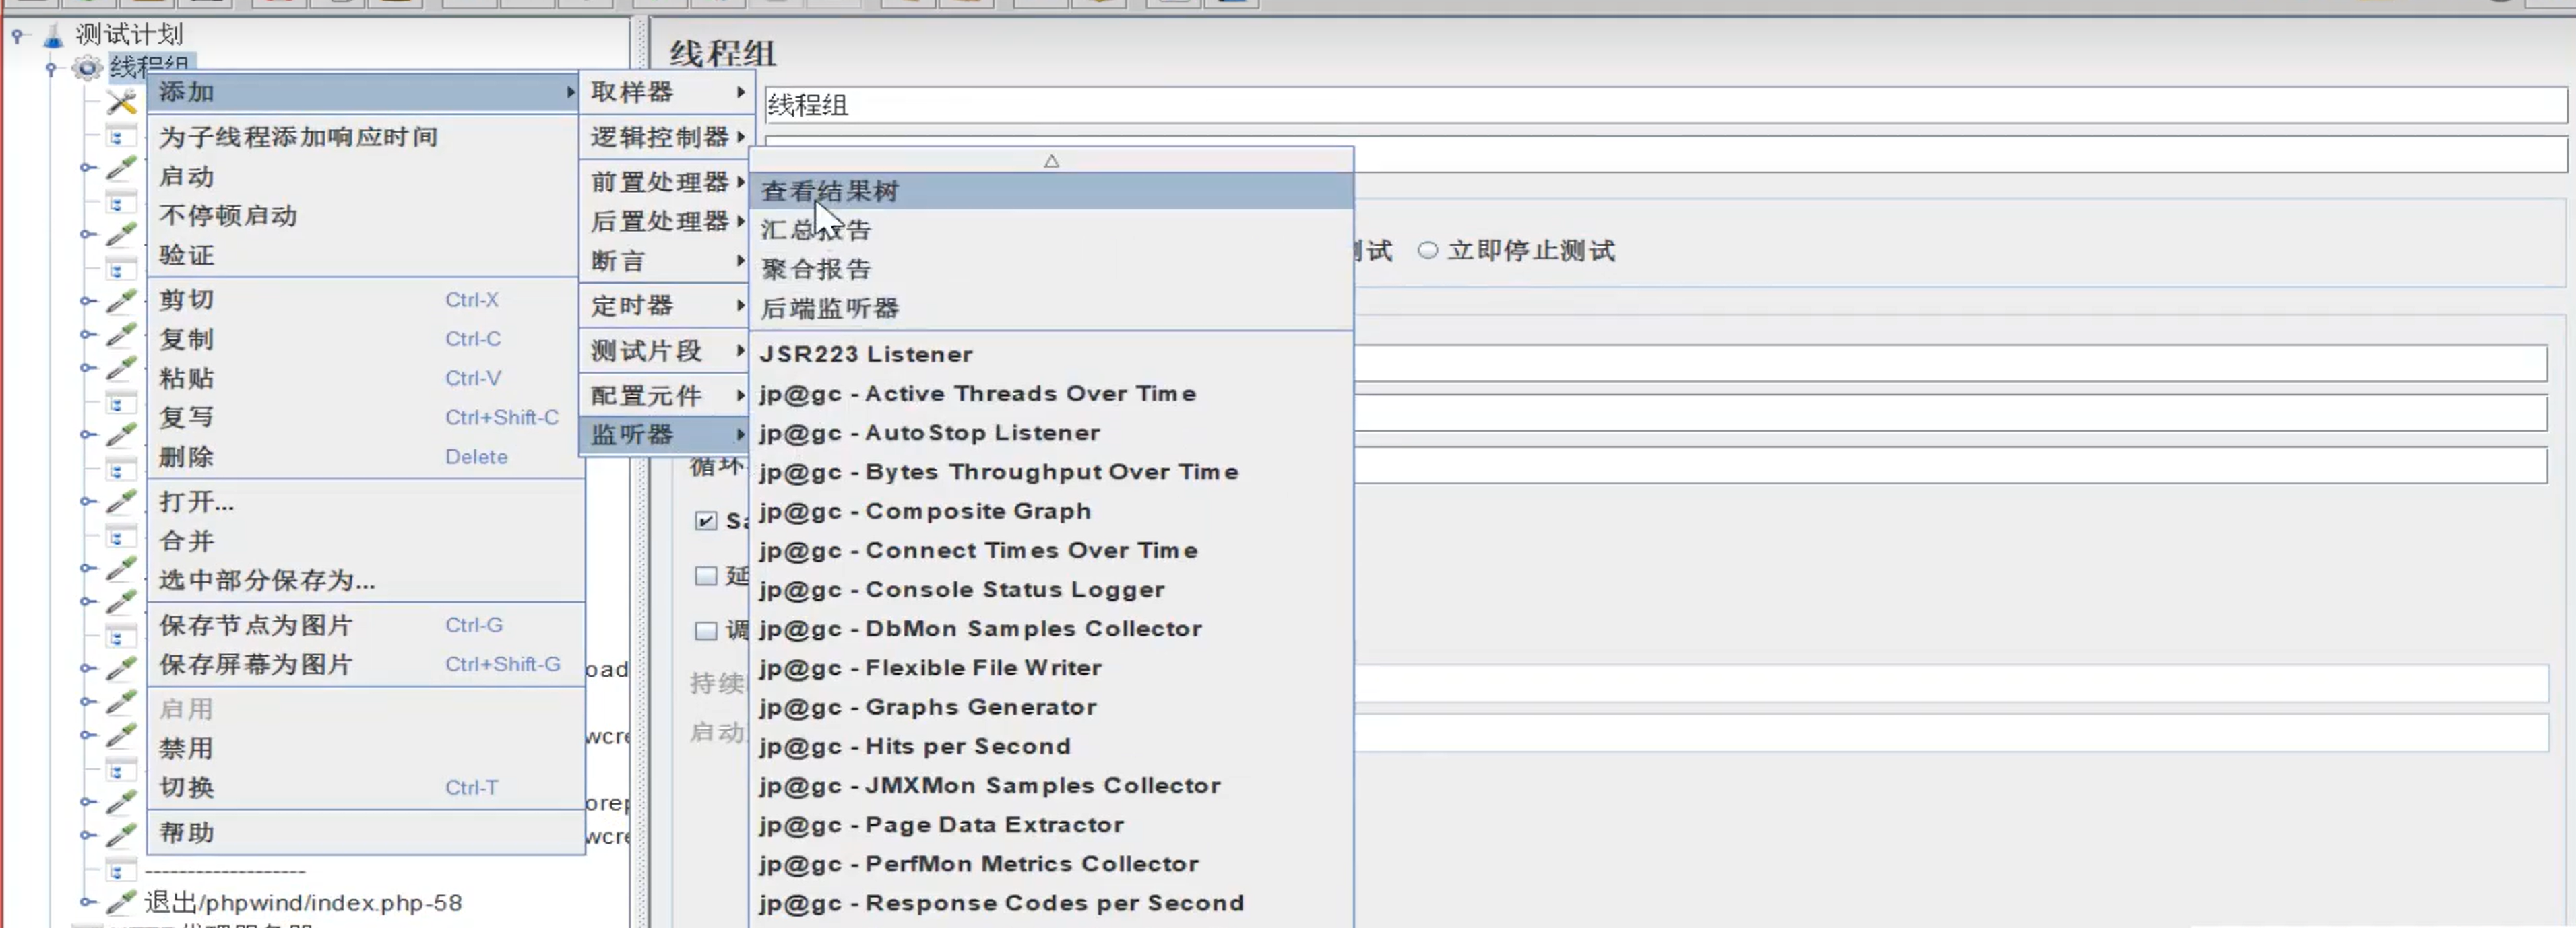Add the 后端监听器 listener
2576x928 pixels.
coord(1051,308)
